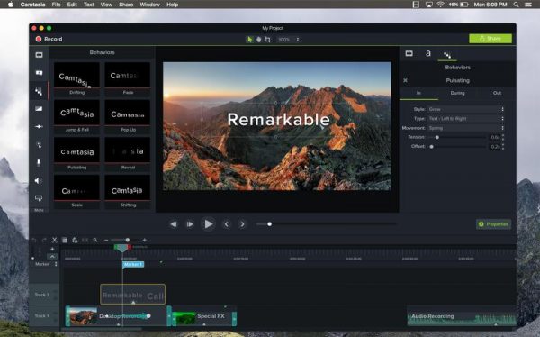Screen dimensions: 540x337
Task: Remove the Pulsating behavior with X
Action: 405,80
